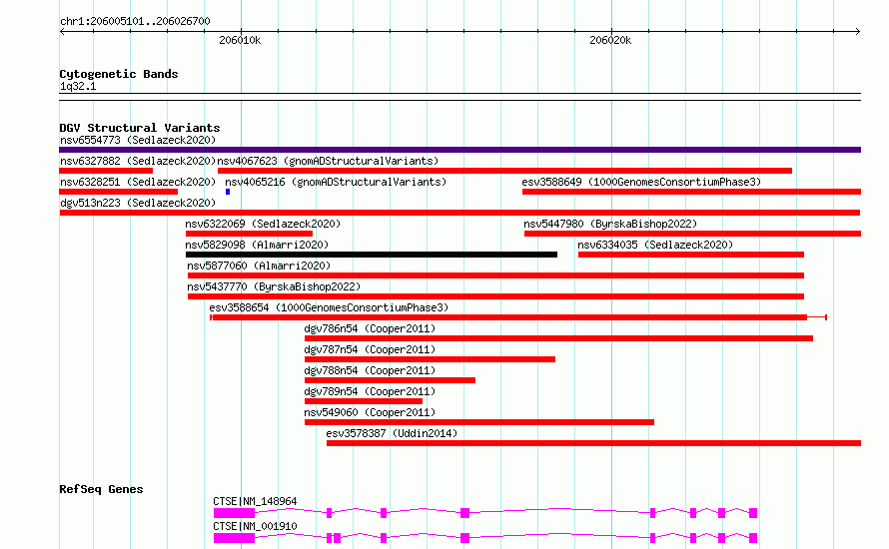This screenshot has height=549, width=889.
Task: Open variant dgv786n54 (Cooper2011)
Action: point(370,328)
